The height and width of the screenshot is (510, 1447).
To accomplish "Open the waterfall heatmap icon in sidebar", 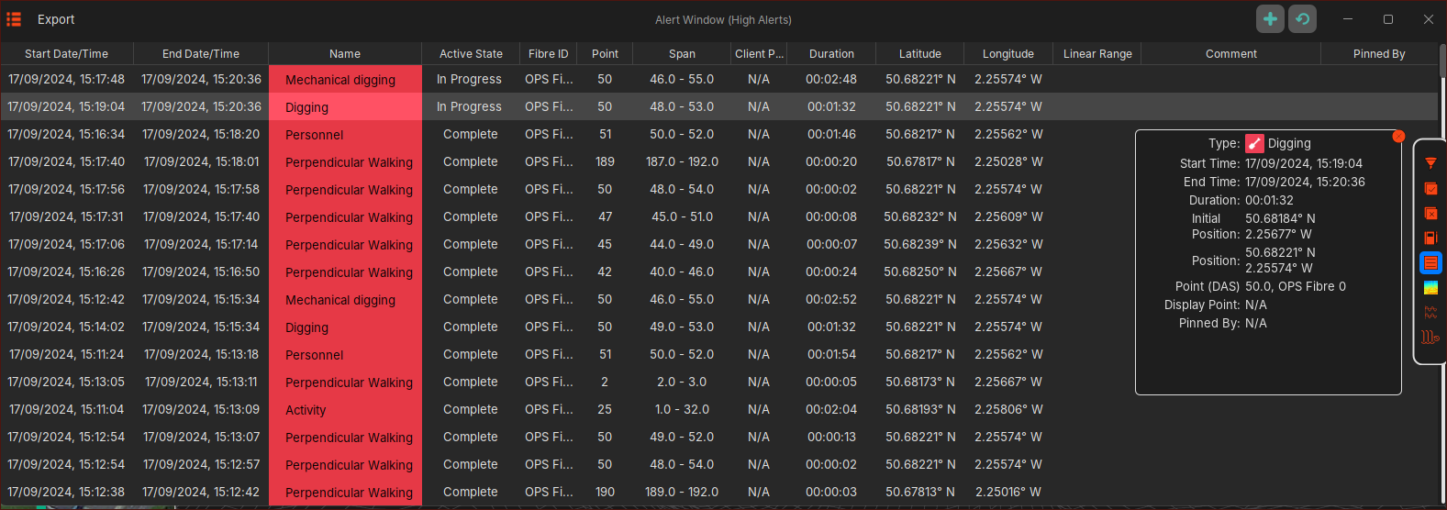I will pos(1430,288).
